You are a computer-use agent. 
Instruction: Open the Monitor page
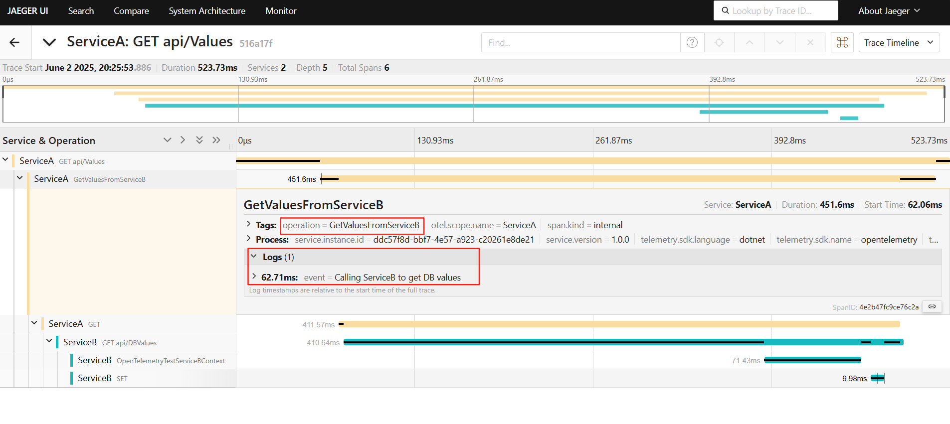(281, 11)
